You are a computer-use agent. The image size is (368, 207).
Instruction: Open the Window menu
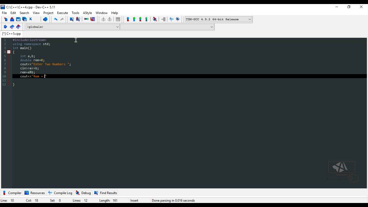click(101, 13)
